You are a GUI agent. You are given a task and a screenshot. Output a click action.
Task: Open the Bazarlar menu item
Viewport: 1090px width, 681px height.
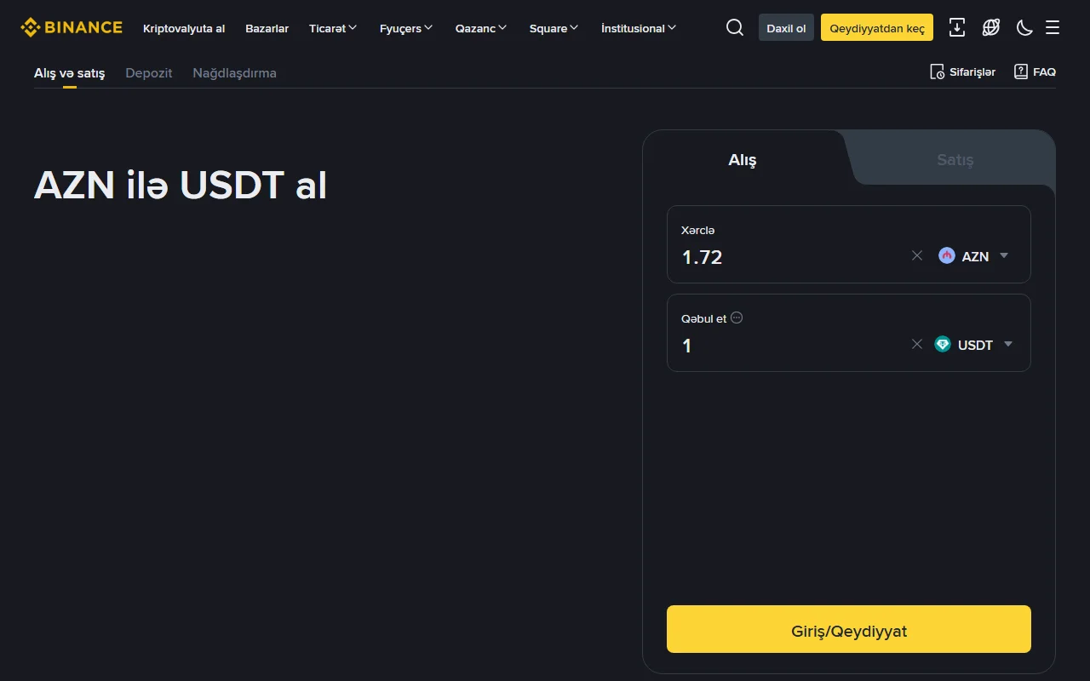pyautogui.click(x=267, y=28)
